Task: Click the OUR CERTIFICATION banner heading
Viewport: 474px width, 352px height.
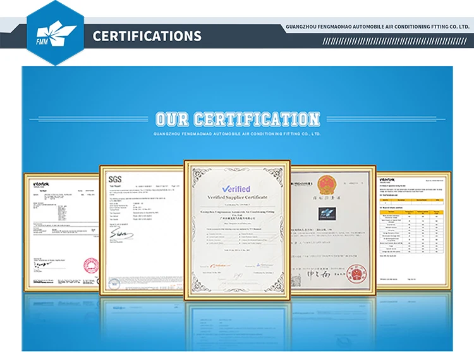Action: click(x=237, y=119)
